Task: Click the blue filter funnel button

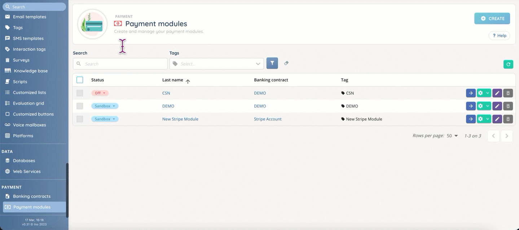Action: pos(272,63)
